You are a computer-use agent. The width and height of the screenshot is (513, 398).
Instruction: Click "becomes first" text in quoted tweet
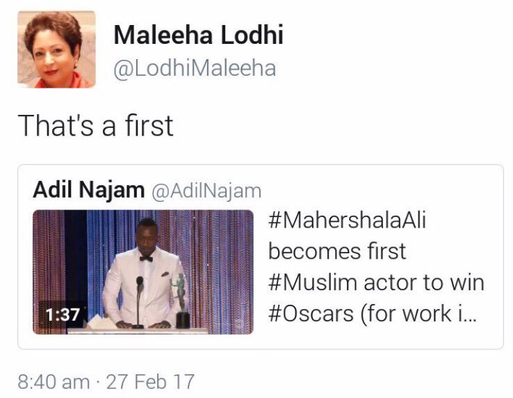(x=336, y=253)
